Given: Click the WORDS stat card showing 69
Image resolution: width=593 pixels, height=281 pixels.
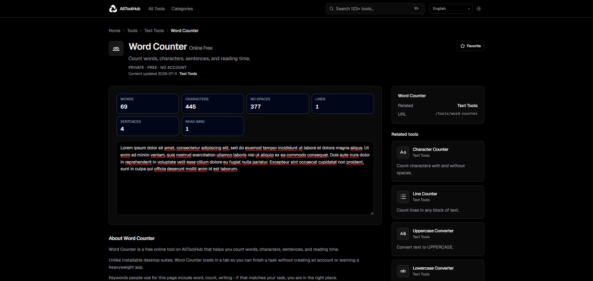Looking at the screenshot, I should tap(148, 104).
